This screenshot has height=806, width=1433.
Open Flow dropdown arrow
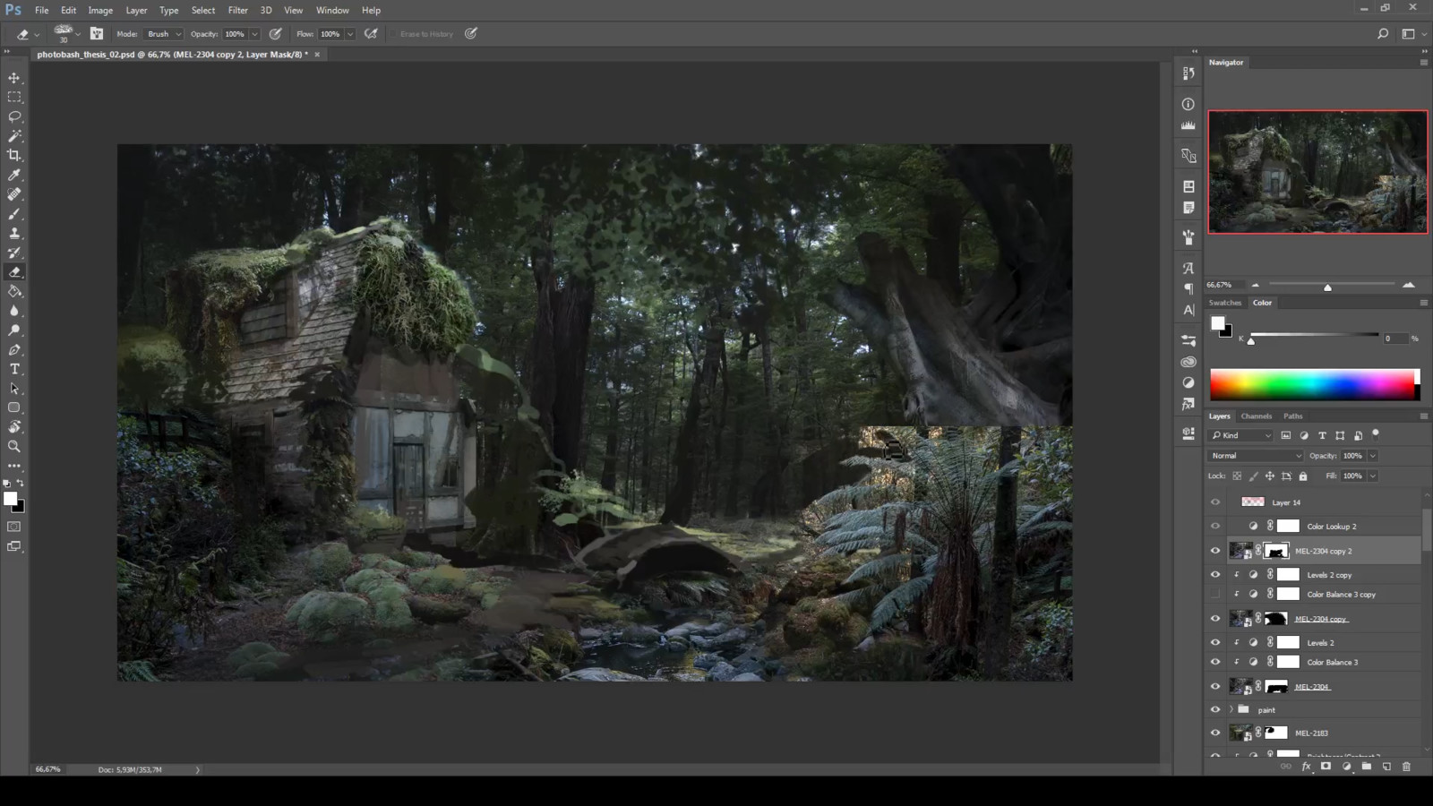(x=350, y=34)
